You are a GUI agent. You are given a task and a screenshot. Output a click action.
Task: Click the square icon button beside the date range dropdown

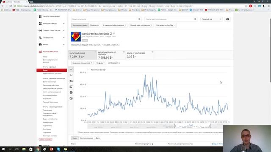click(x=227, y=19)
